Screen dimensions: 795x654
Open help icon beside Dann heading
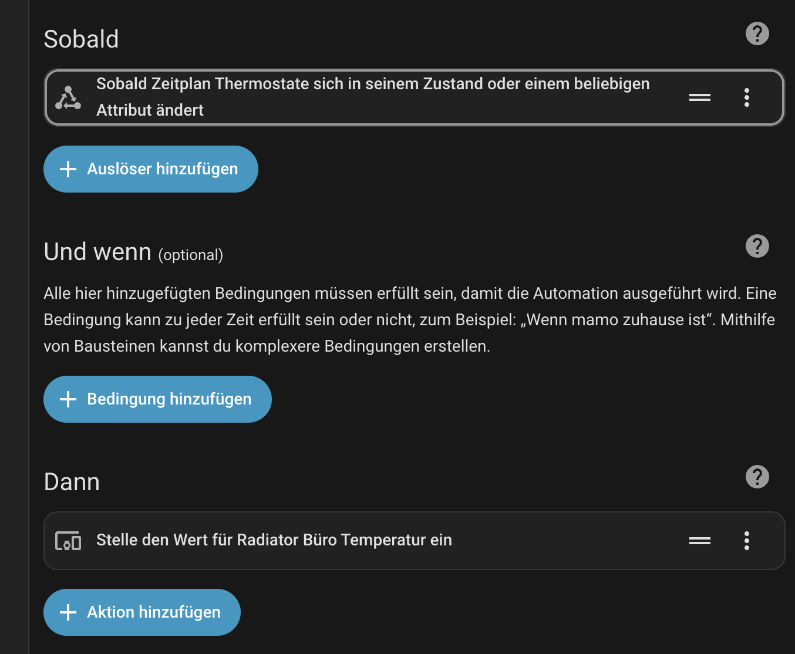[757, 477]
